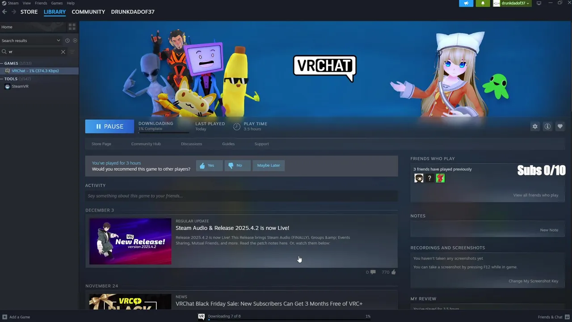Click the library search field

click(x=34, y=52)
